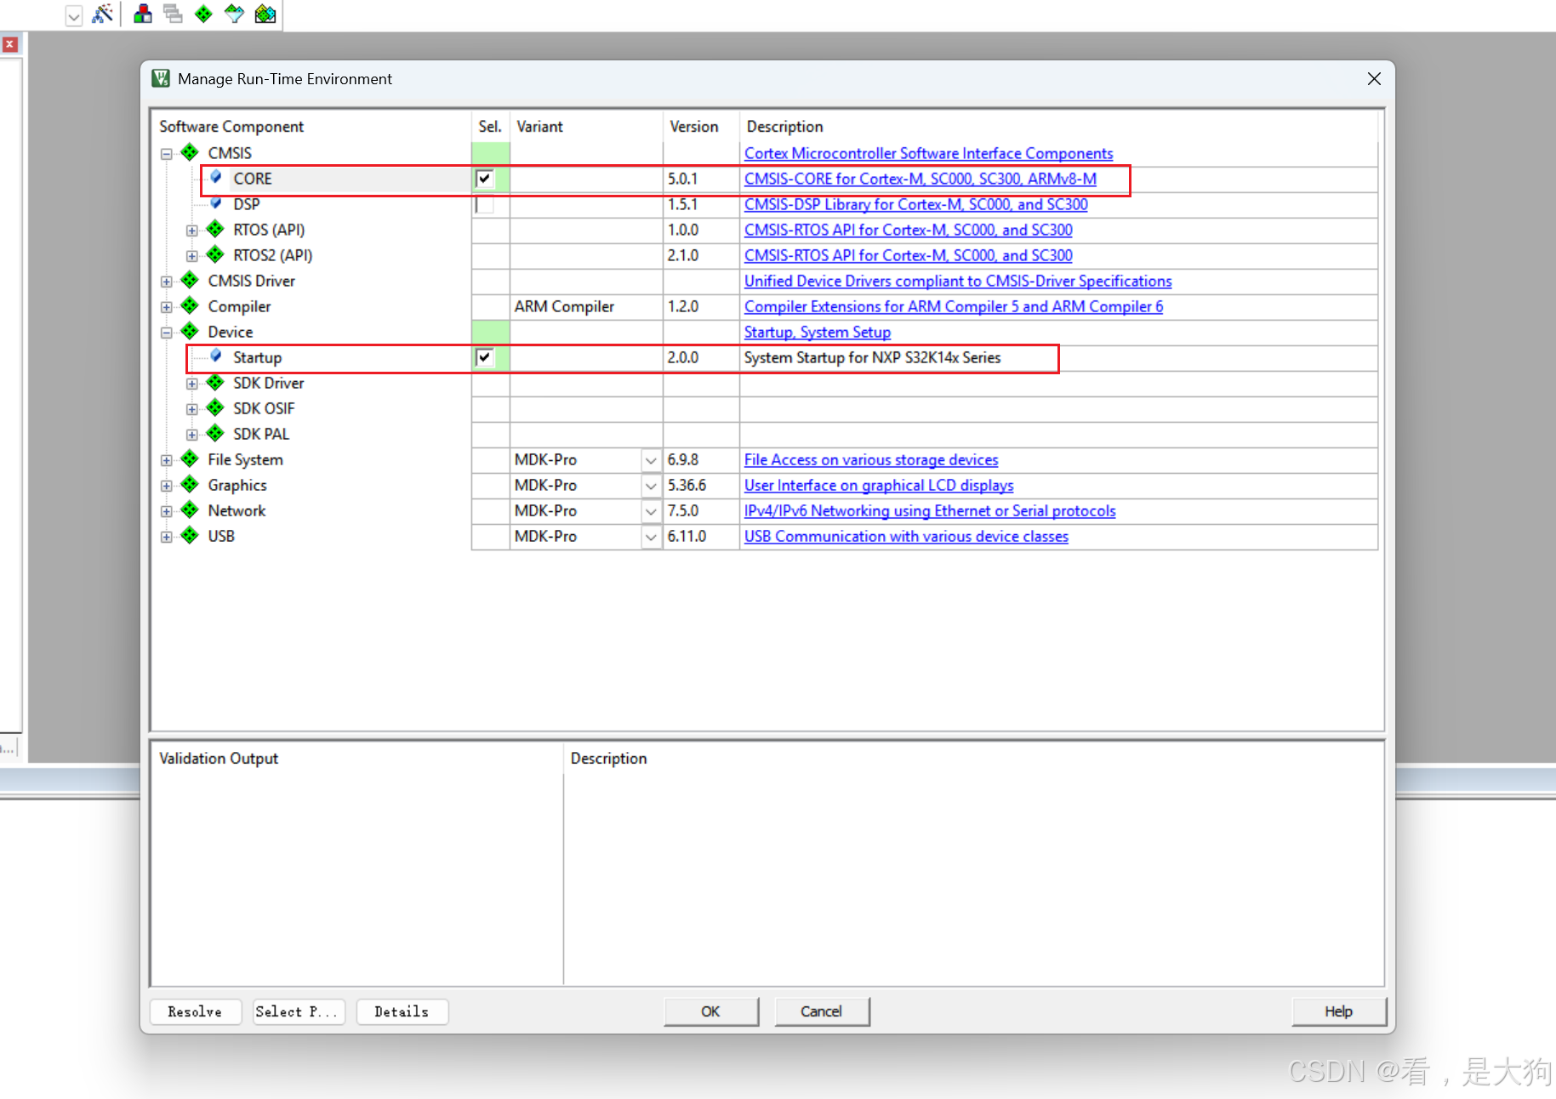Click the CORE component blue gem icon
The image size is (1556, 1099).
pos(216,177)
